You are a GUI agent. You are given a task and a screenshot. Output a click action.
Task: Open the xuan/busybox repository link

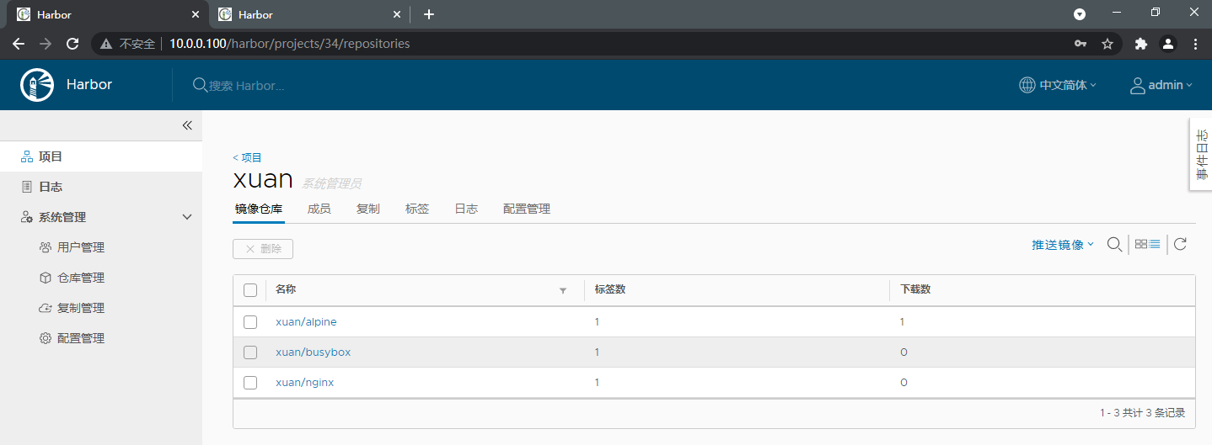(x=313, y=352)
